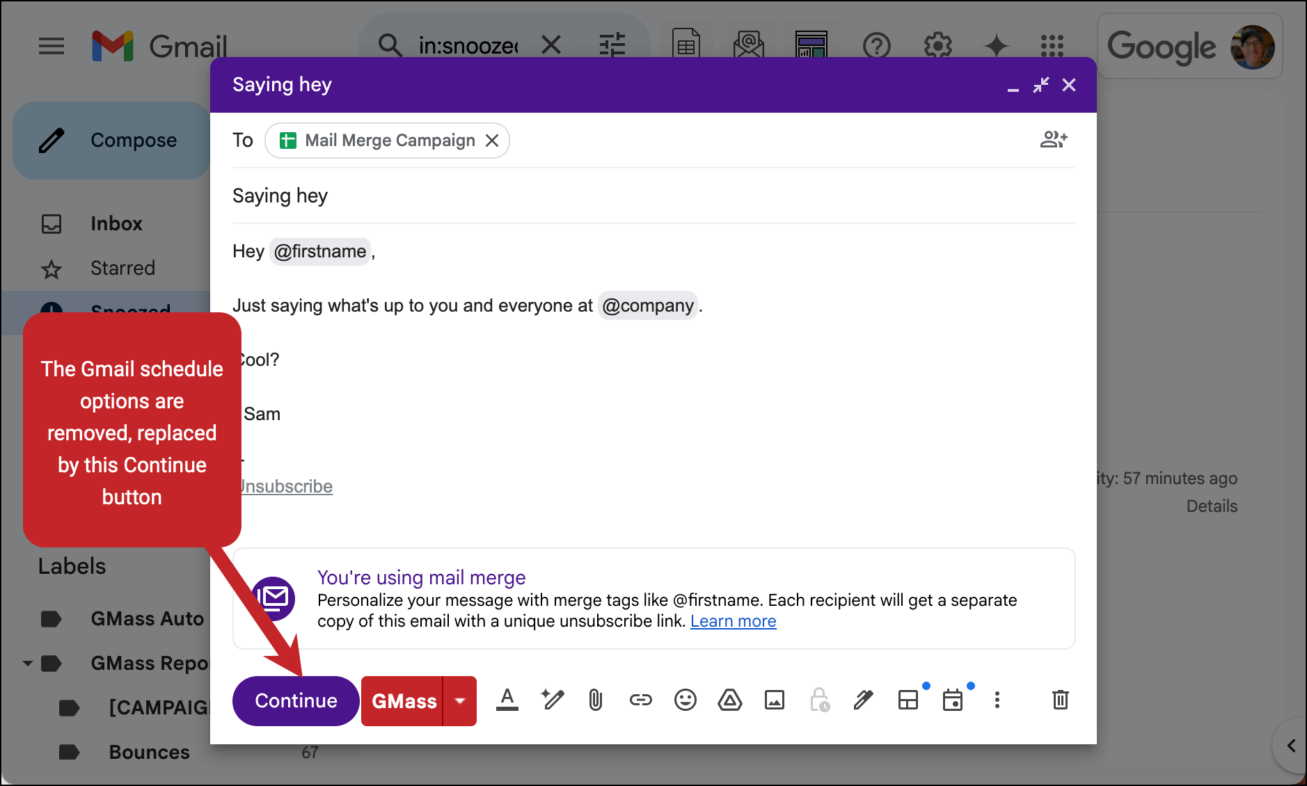This screenshot has width=1307, height=786.
Task: Insert signature with the pen icon
Action: pyautogui.click(x=864, y=700)
